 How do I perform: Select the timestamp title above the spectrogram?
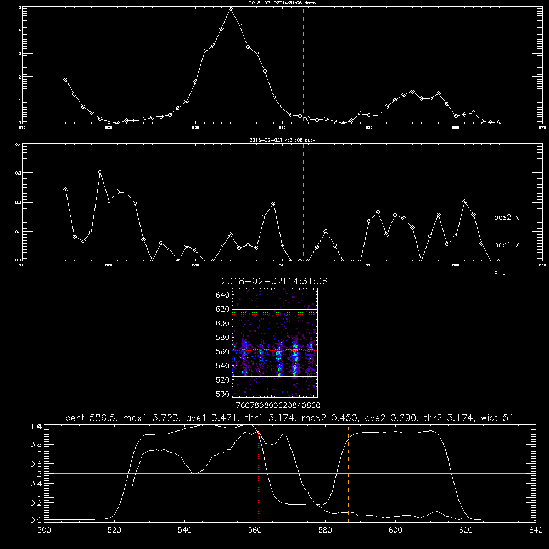coord(274,281)
